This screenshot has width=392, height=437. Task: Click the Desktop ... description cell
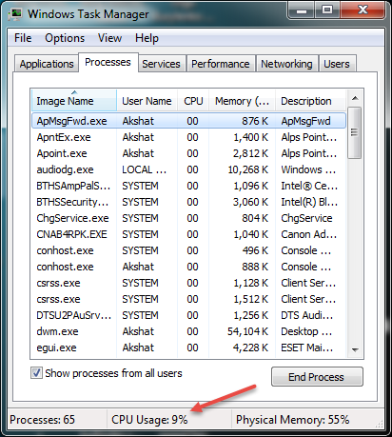[306, 331]
